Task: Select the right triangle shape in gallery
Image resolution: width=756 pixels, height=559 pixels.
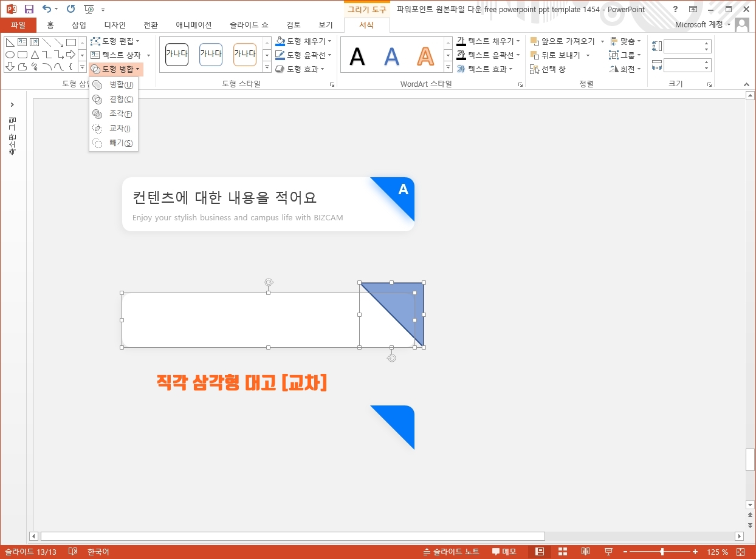Action: pos(10,42)
